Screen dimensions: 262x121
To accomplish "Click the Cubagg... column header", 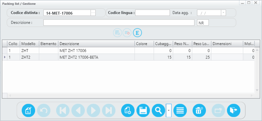I will [163, 44].
